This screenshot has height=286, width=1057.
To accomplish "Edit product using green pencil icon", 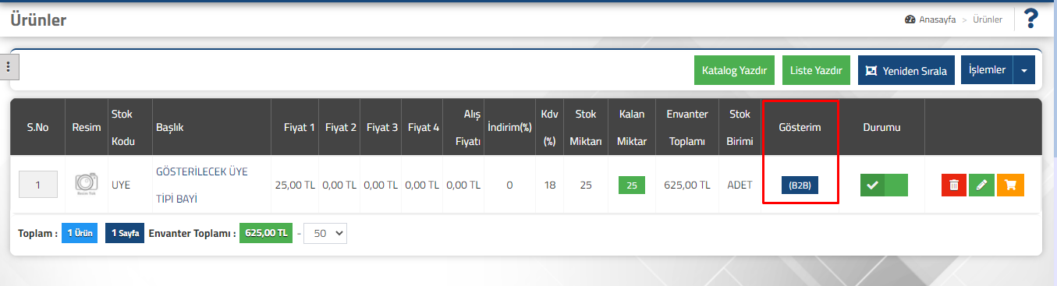I will point(982,185).
